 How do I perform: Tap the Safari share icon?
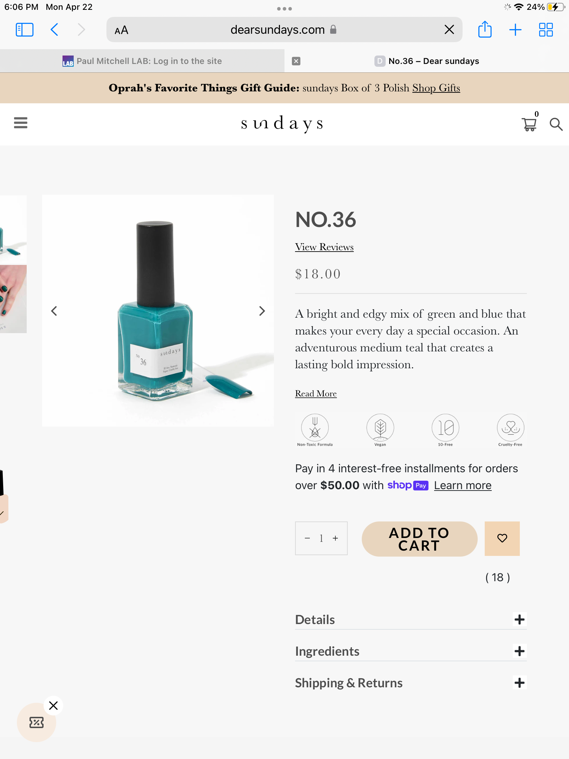click(x=485, y=30)
